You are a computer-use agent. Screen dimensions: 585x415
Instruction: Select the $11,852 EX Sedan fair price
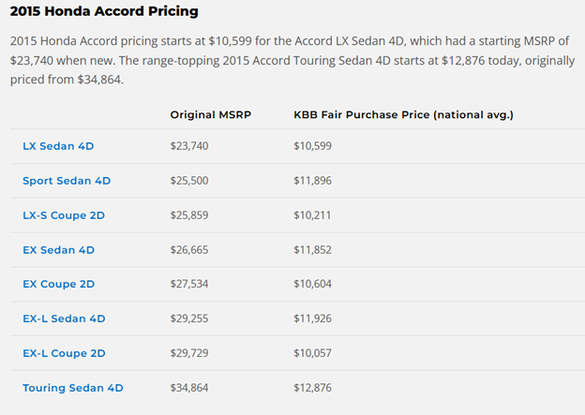(312, 250)
